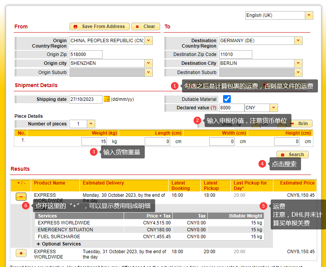
Task: Open the Origin Country/Region dropdown
Action: click(149, 41)
